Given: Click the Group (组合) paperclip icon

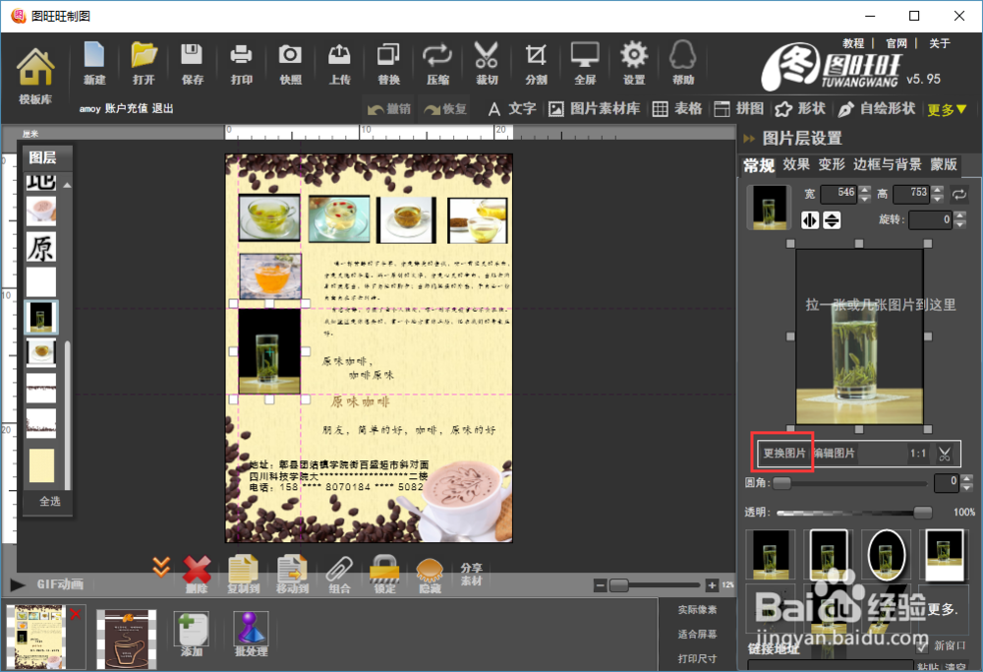Looking at the screenshot, I should coord(339,570).
